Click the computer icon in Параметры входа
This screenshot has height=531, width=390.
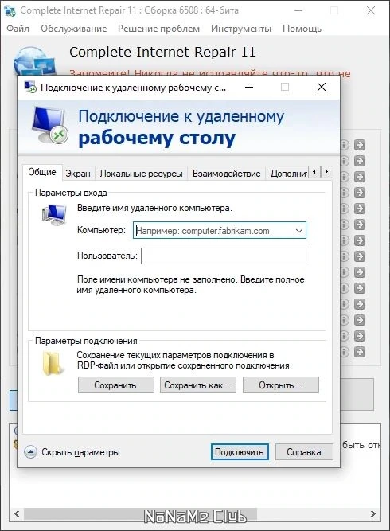pos(54,215)
